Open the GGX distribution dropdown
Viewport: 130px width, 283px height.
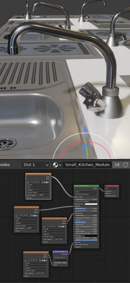coord(86,192)
